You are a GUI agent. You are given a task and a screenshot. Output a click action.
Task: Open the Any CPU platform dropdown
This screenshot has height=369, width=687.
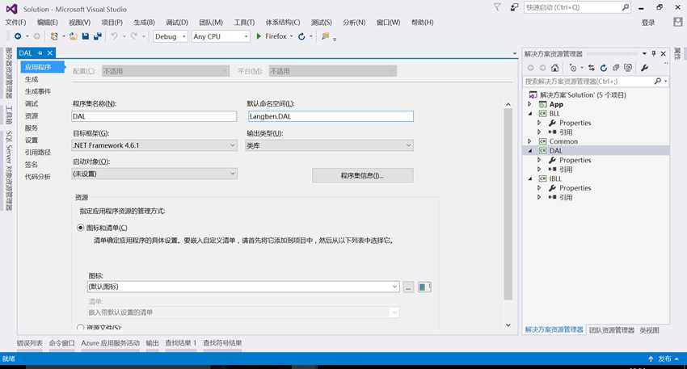221,36
